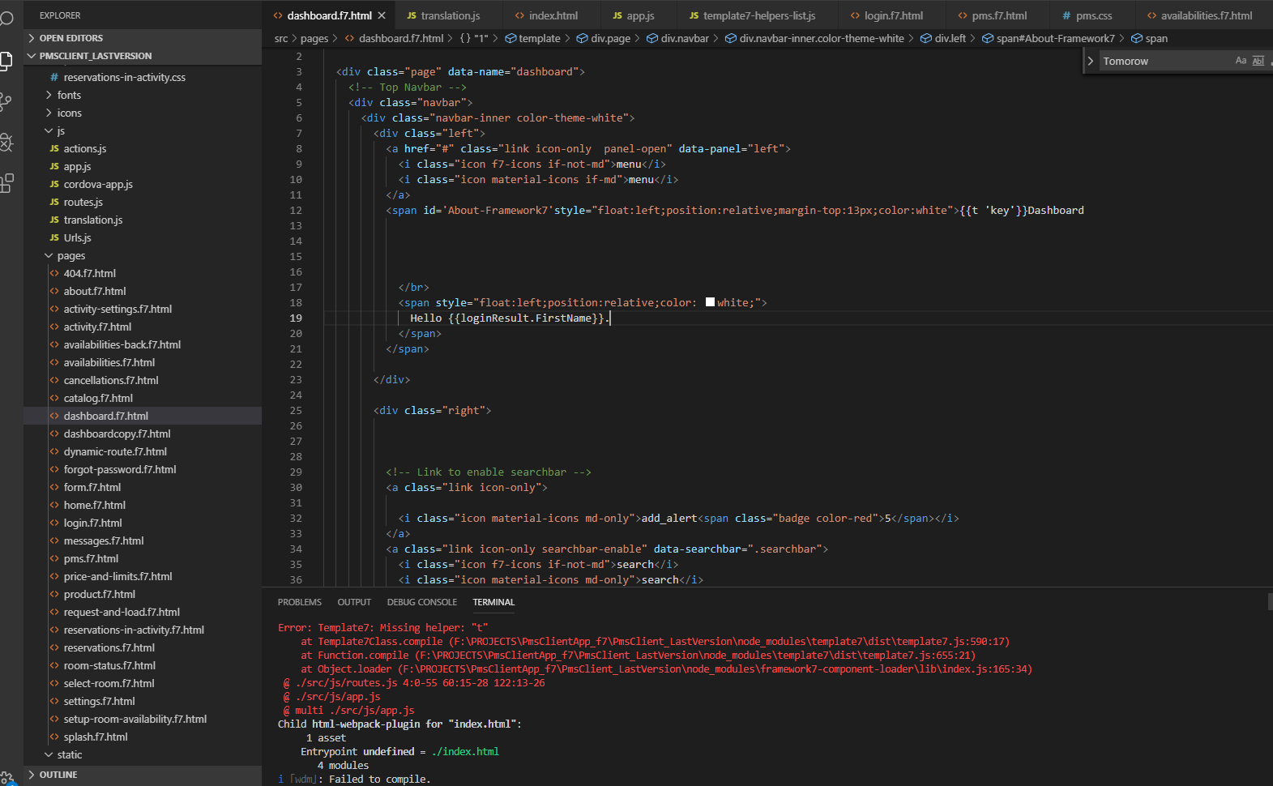Image resolution: width=1273 pixels, height=786 pixels.
Task: Show the Output panel tab
Action: point(354,602)
